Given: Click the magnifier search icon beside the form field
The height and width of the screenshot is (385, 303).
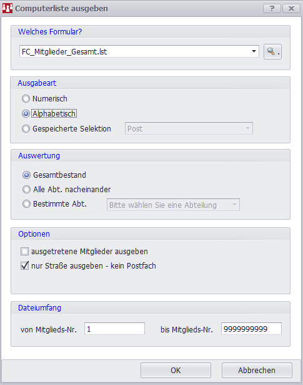Looking at the screenshot, I should 272,51.
